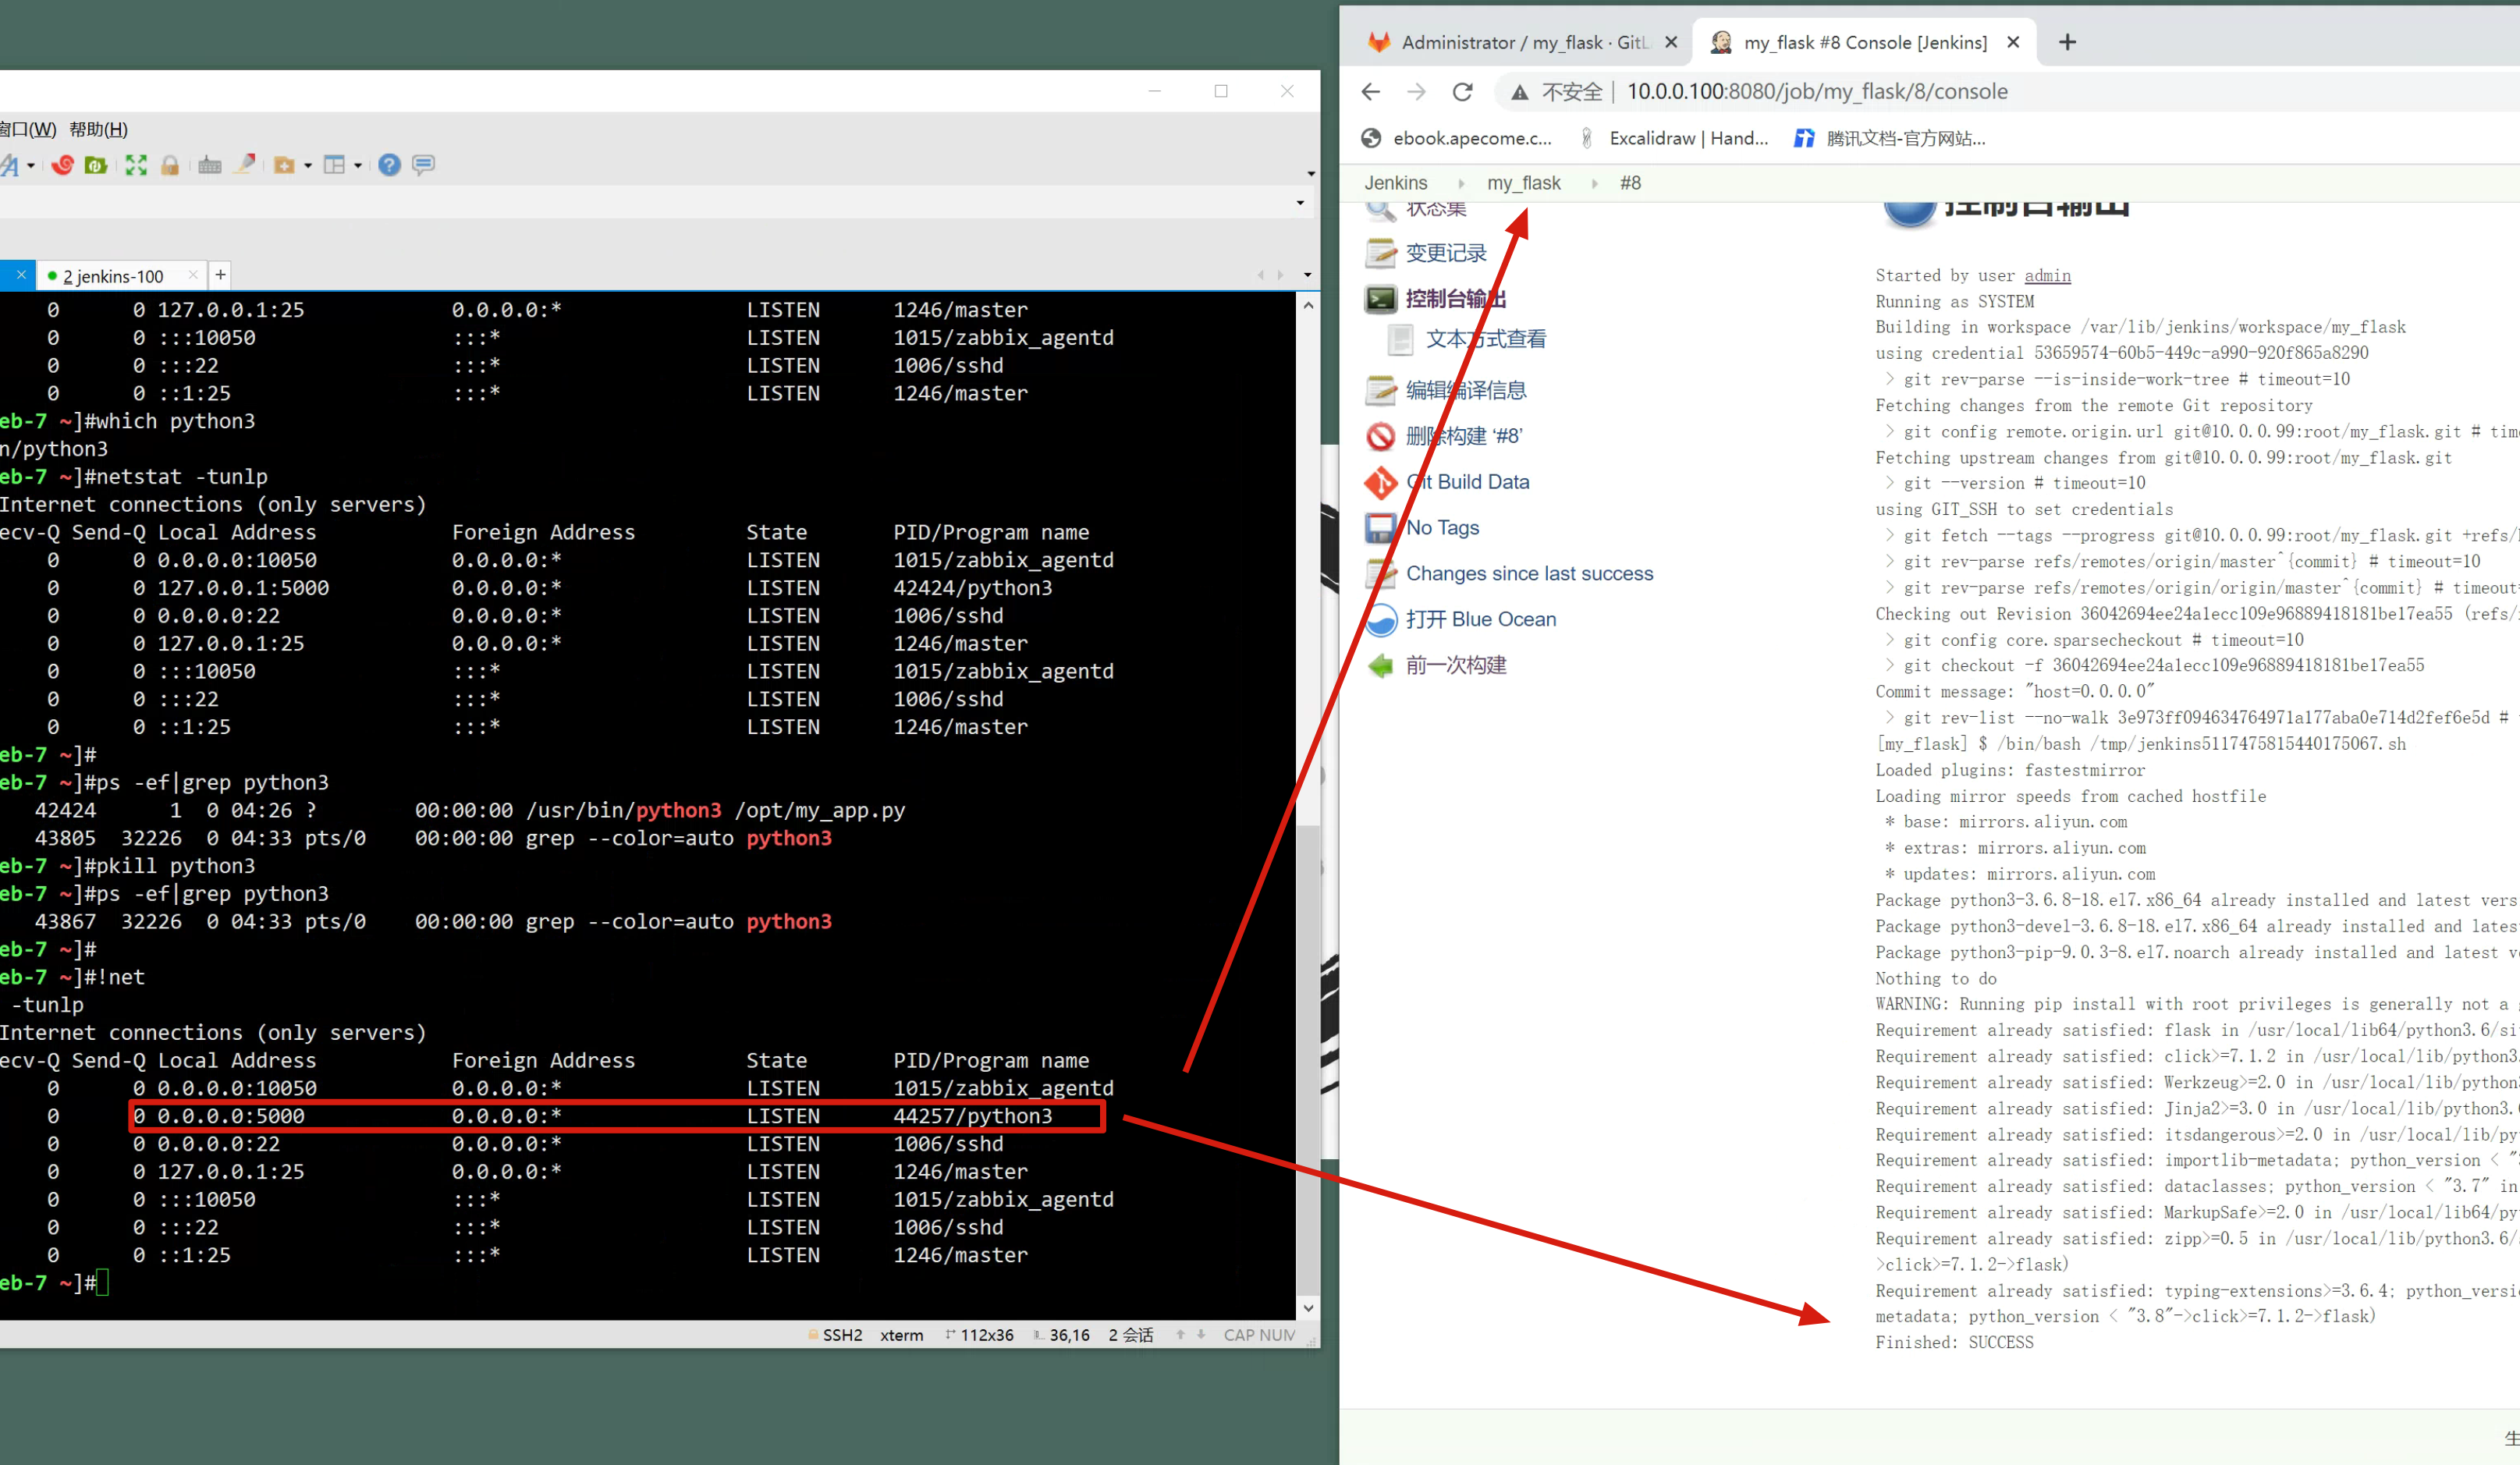The image size is (2520, 1465).
Task: Open Changes since last success link
Action: [x=1529, y=574]
